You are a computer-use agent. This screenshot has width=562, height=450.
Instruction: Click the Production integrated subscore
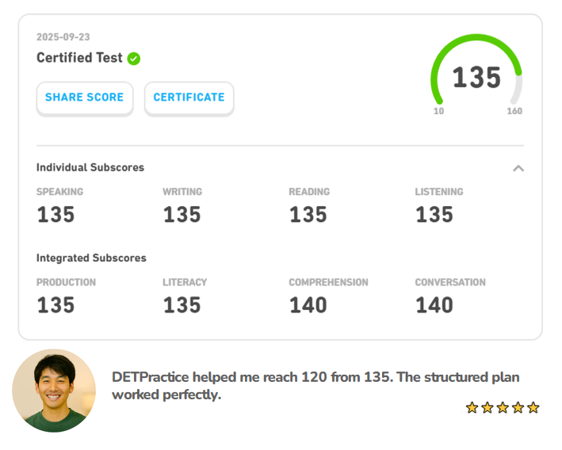coord(55,305)
